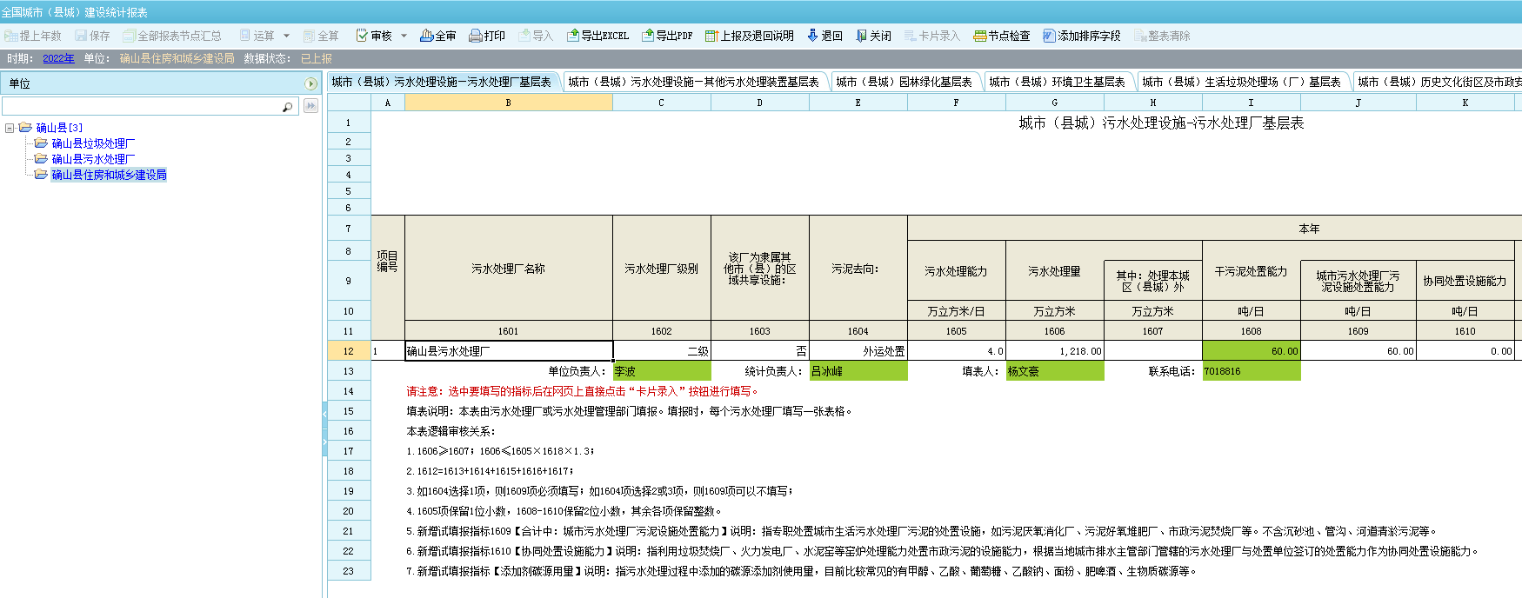Click the 2022年 period link

[58, 58]
